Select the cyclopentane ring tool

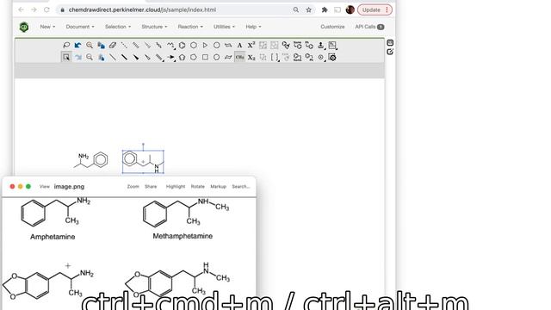(x=182, y=57)
